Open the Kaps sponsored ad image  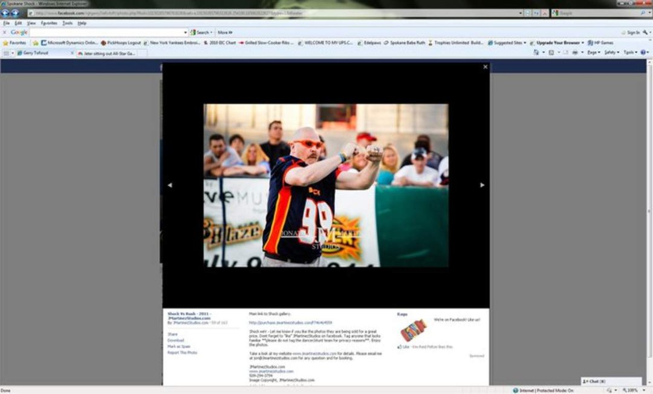click(414, 331)
